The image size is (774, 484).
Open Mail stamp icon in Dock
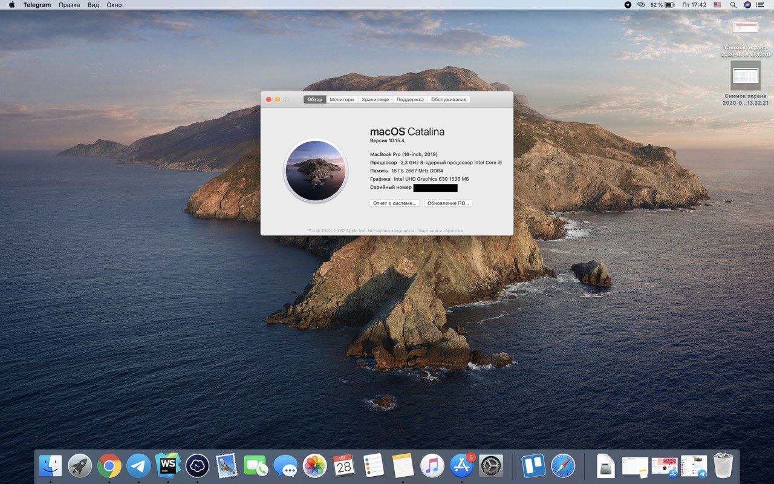click(227, 466)
